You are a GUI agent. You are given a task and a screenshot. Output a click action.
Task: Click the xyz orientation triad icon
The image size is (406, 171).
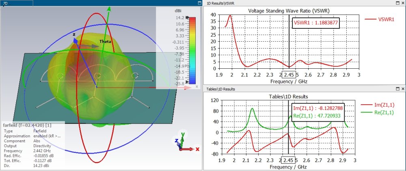click(185, 142)
